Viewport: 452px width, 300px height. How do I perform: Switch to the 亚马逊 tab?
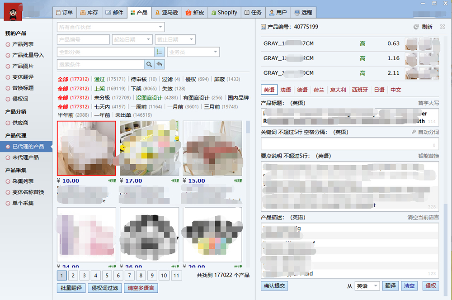[165, 13]
